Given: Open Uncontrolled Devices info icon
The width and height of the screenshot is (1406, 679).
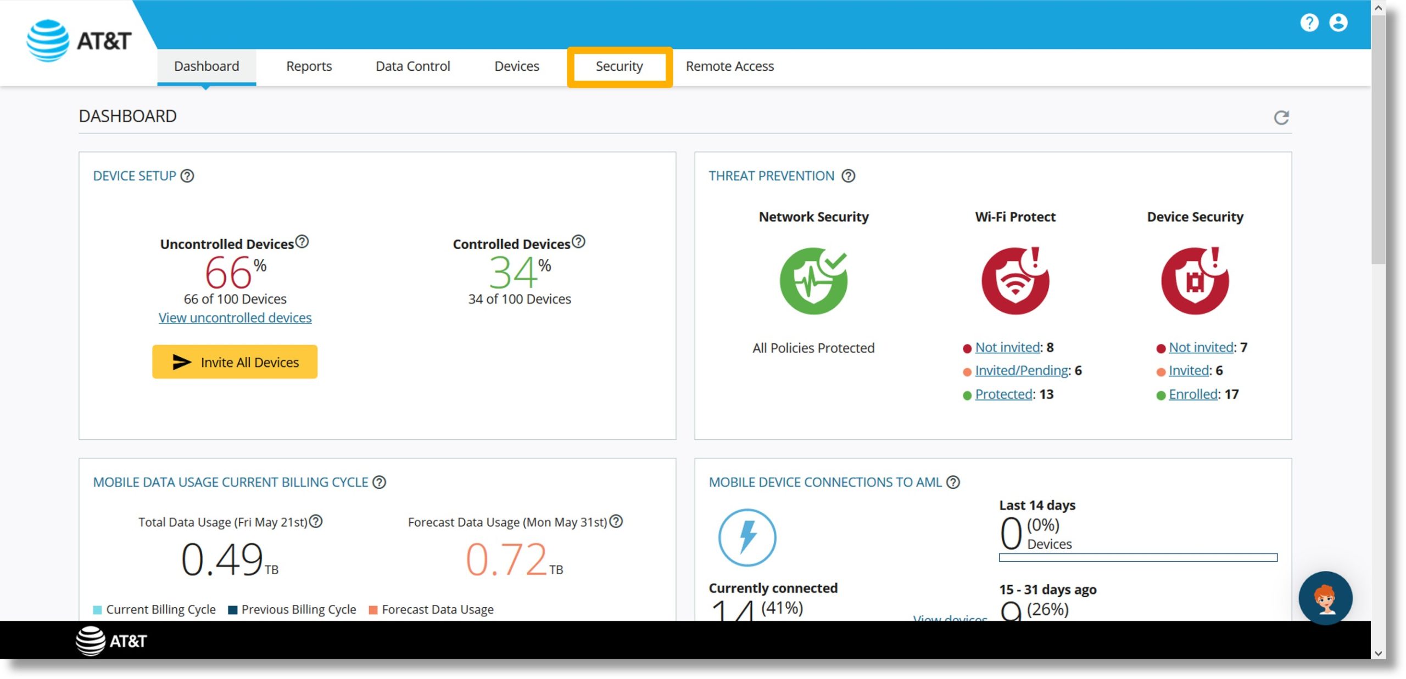Looking at the screenshot, I should point(302,241).
